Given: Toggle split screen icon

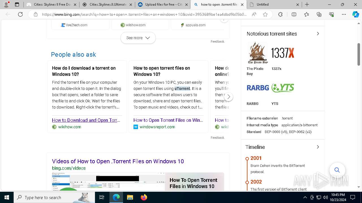Looking at the screenshot, I should [294, 14].
